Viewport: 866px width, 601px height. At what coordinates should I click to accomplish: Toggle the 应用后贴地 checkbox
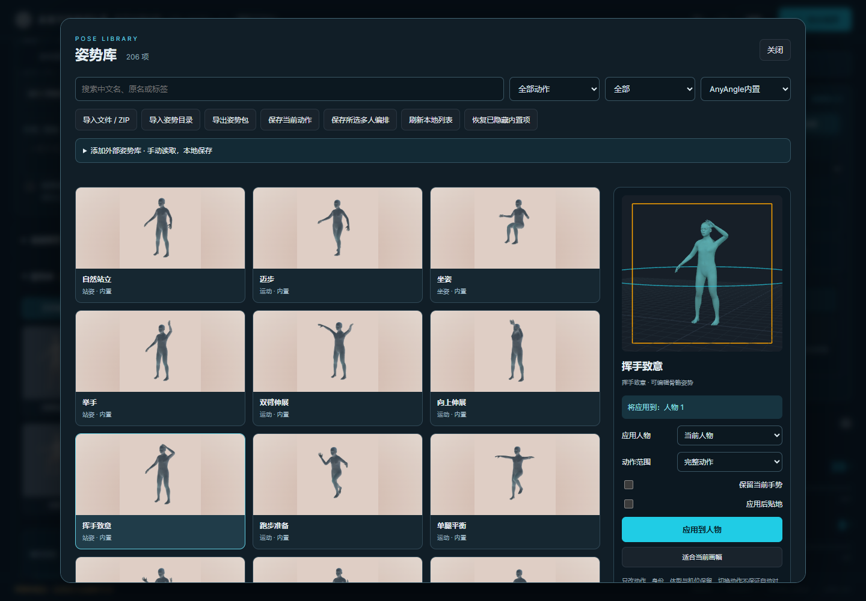(x=629, y=504)
